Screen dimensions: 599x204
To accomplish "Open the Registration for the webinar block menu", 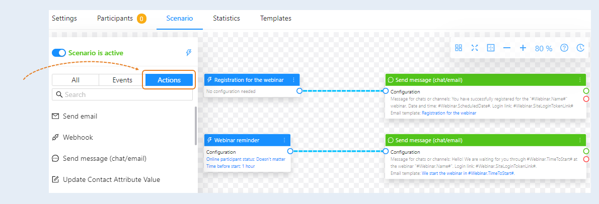I will (293, 80).
